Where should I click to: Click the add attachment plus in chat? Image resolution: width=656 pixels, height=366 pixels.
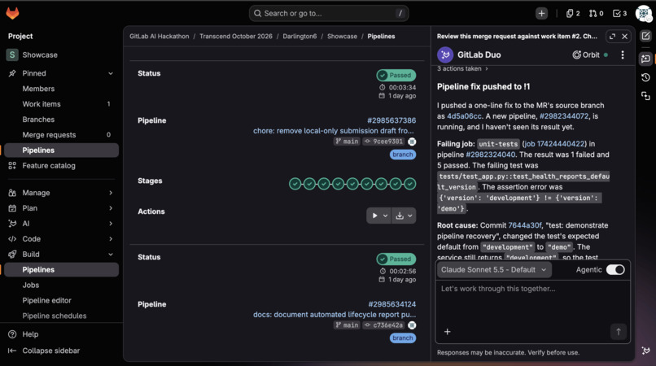(447, 332)
